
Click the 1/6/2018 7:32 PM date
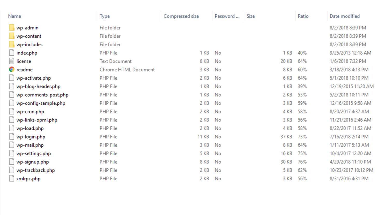pyautogui.click(x=348, y=61)
